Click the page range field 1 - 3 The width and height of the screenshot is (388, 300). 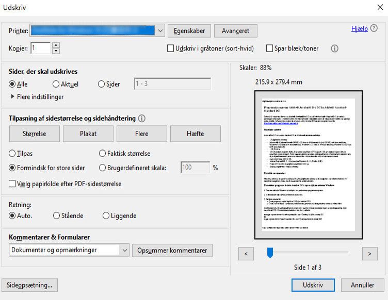click(x=173, y=84)
